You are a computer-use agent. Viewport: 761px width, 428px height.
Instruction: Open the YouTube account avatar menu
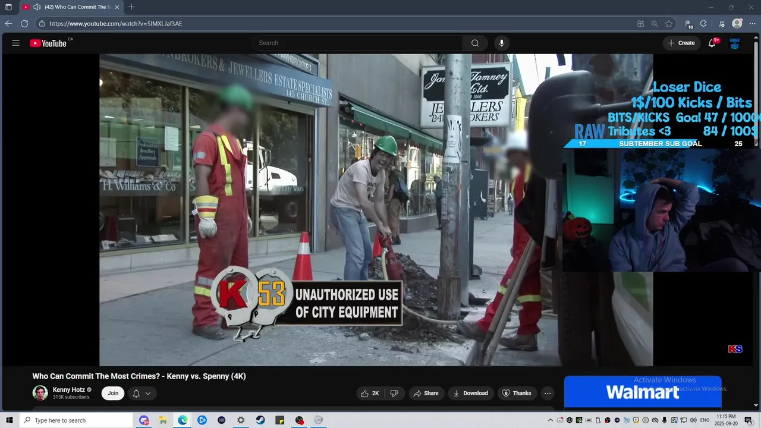click(735, 43)
